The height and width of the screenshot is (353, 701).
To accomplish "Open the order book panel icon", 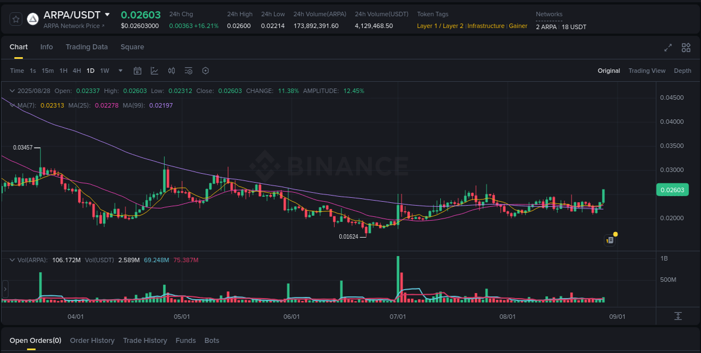I will (x=4, y=289).
